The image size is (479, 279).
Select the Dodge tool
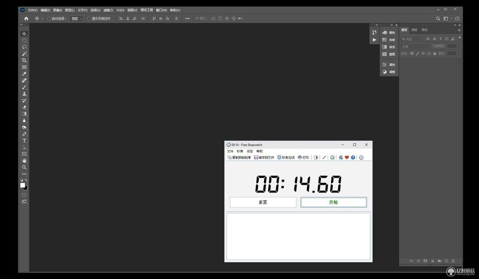(24, 127)
